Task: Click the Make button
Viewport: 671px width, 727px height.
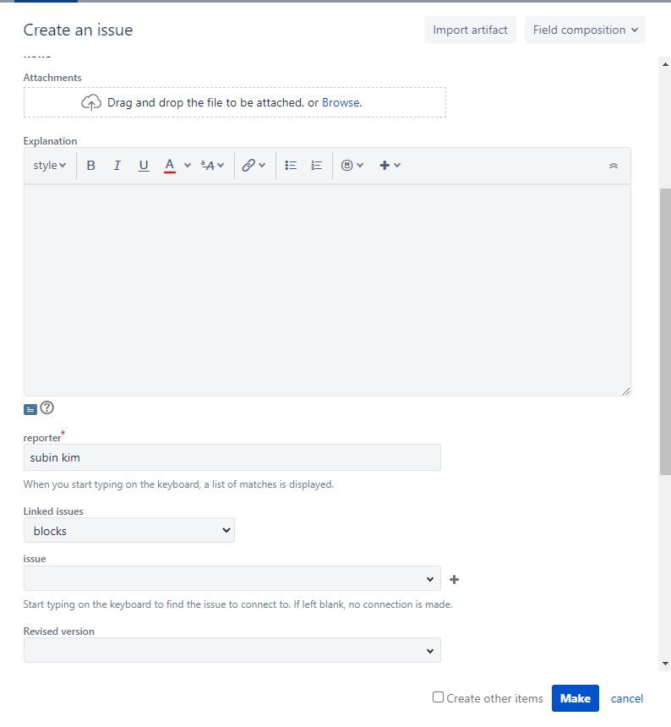Action: [x=575, y=698]
